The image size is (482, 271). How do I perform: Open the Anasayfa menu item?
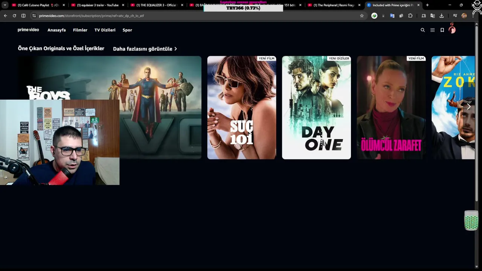[x=56, y=30]
